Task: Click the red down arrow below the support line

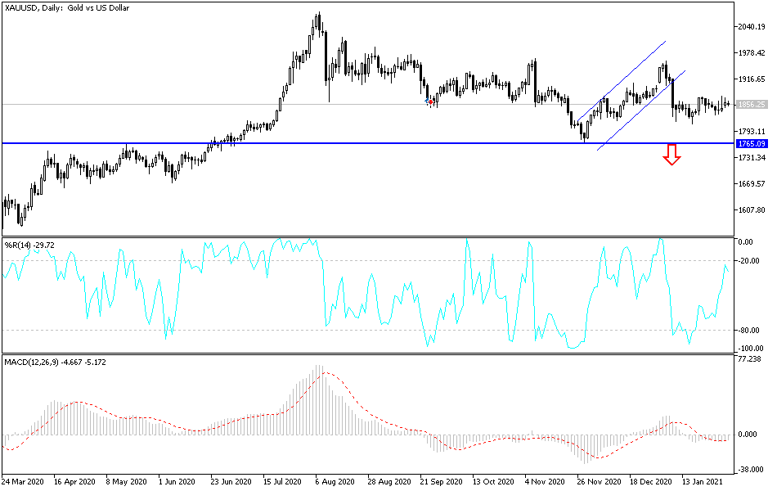Action: pos(671,154)
